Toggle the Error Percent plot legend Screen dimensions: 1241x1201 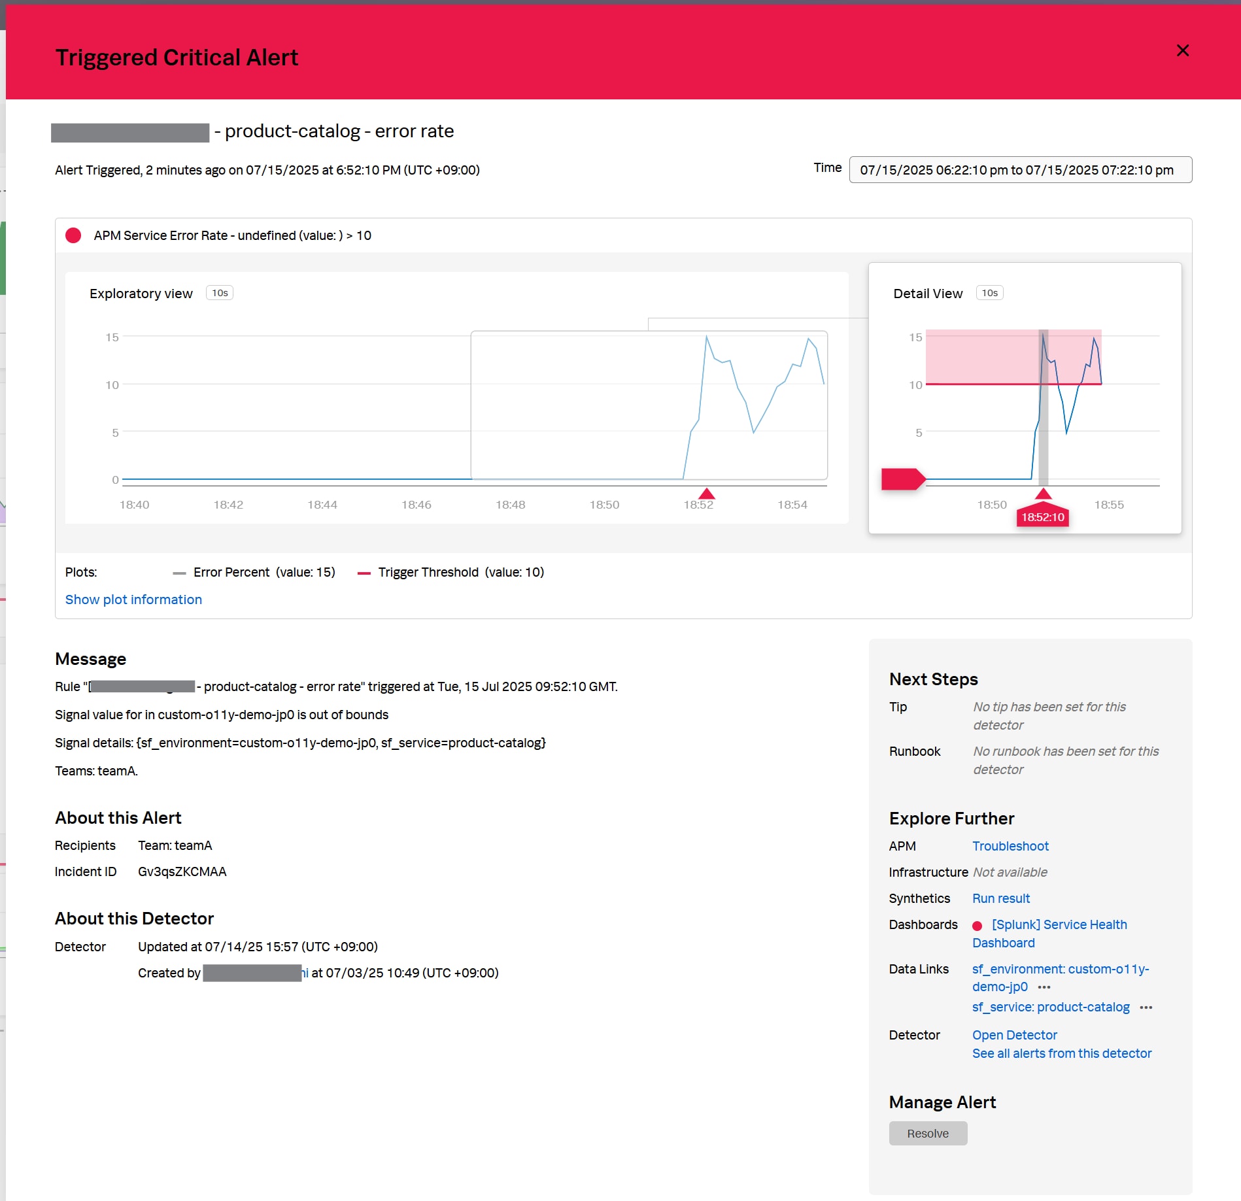[x=254, y=572]
